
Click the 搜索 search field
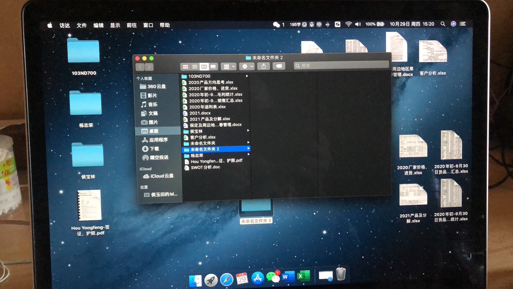pyautogui.click(x=341, y=65)
